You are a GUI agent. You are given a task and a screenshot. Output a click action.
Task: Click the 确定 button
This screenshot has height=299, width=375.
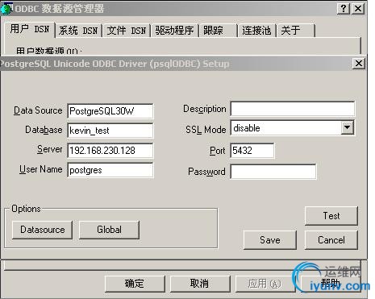coord(135,284)
